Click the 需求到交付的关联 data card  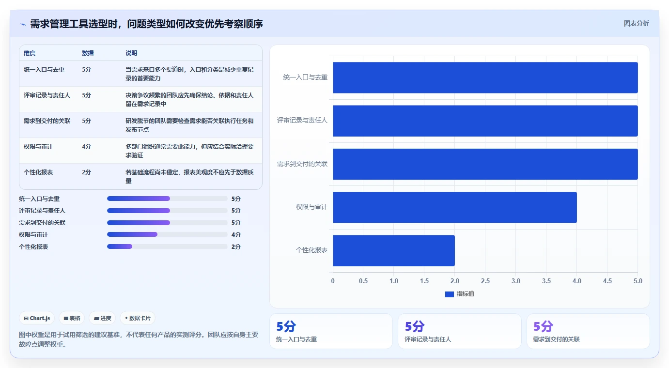tap(588, 331)
